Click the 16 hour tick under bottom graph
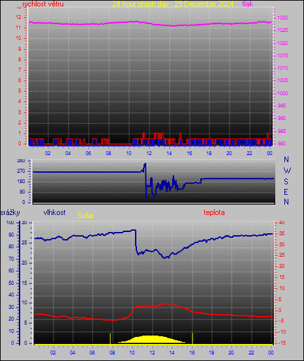This screenshot has height=361, width=304. coord(192,353)
